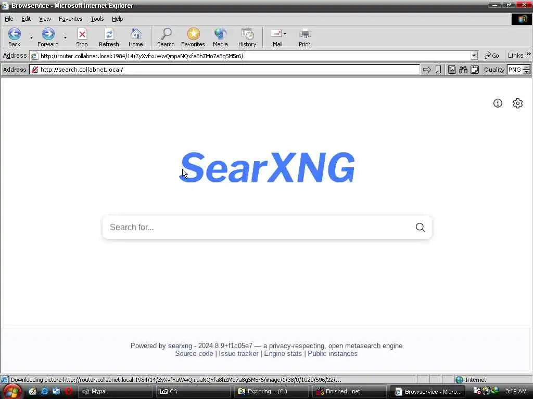This screenshot has width=533, height=399.
Task: Open the Edit menu
Action: click(26, 19)
